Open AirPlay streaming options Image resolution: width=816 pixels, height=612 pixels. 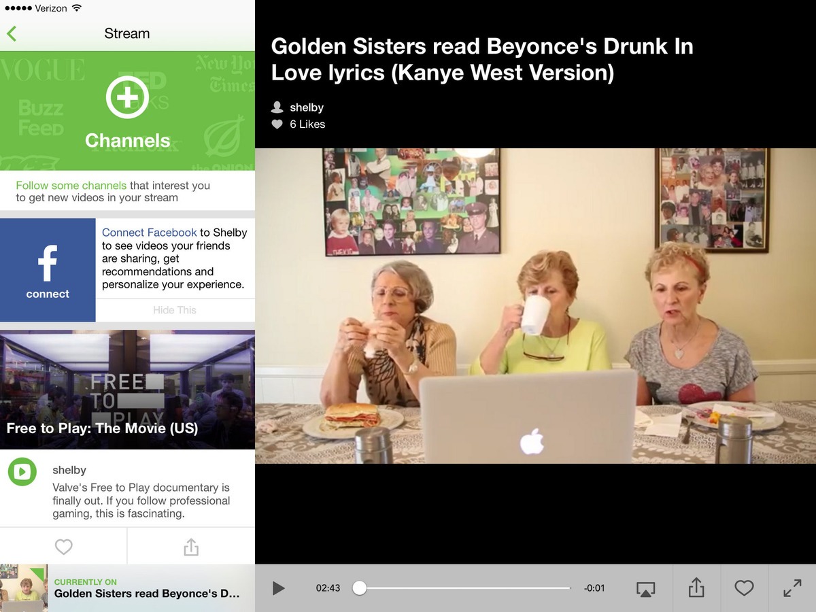click(x=645, y=589)
